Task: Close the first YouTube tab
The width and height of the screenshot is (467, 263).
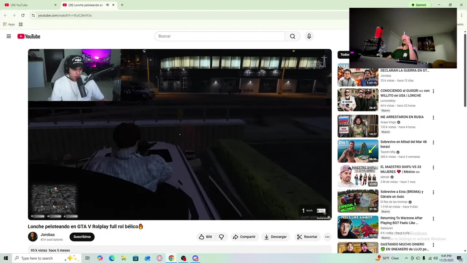Action: 55,5
